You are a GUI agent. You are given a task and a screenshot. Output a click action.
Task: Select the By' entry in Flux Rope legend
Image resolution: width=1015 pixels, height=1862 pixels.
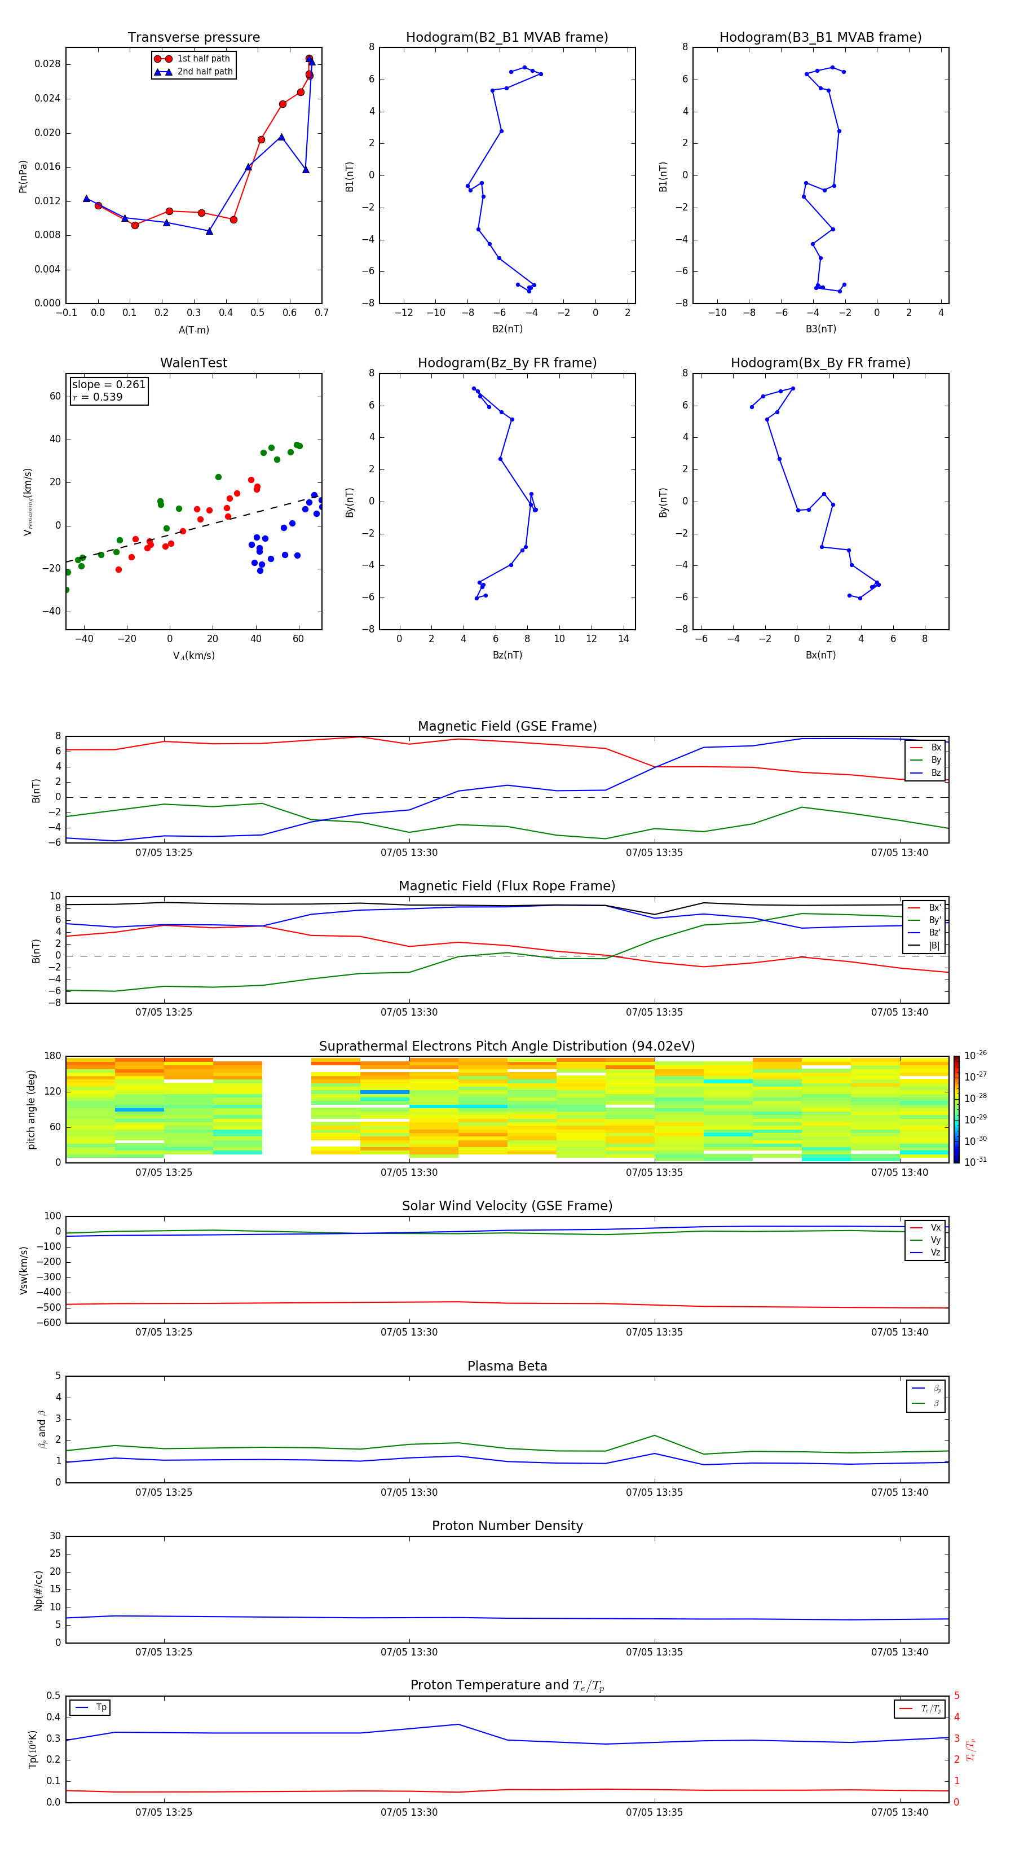point(924,920)
